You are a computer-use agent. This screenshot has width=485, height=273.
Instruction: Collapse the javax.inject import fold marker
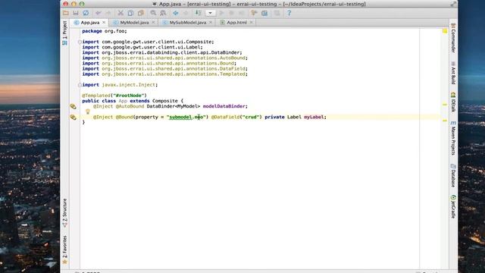coord(80,85)
